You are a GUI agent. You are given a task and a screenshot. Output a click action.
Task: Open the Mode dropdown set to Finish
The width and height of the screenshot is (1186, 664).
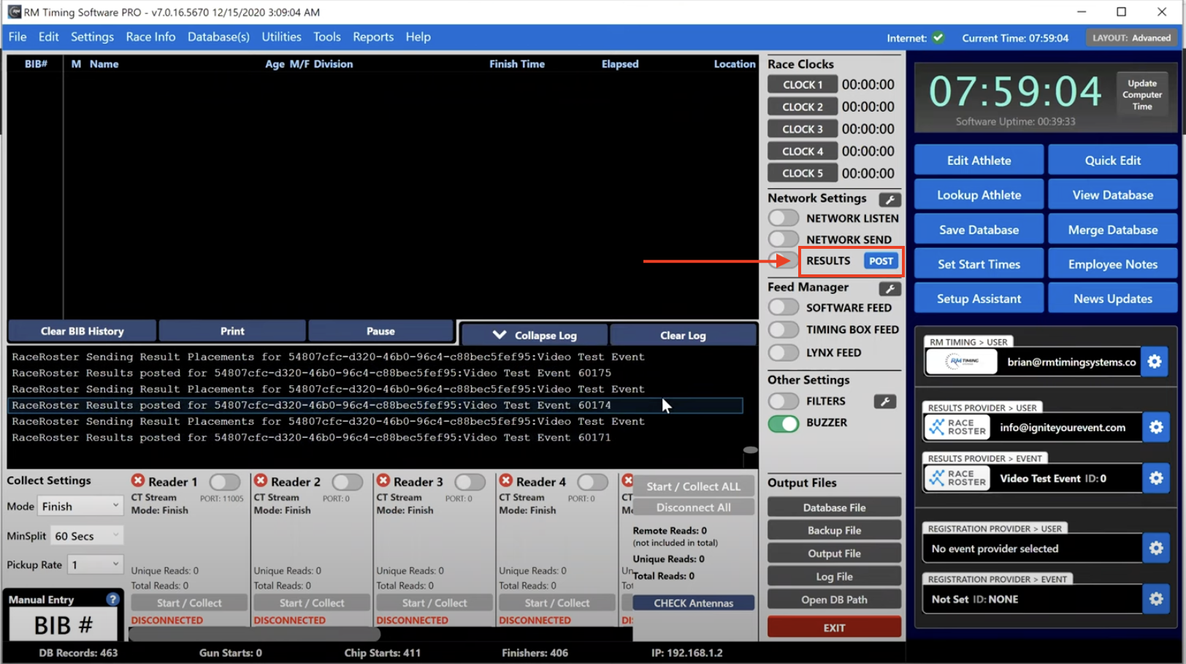80,506
